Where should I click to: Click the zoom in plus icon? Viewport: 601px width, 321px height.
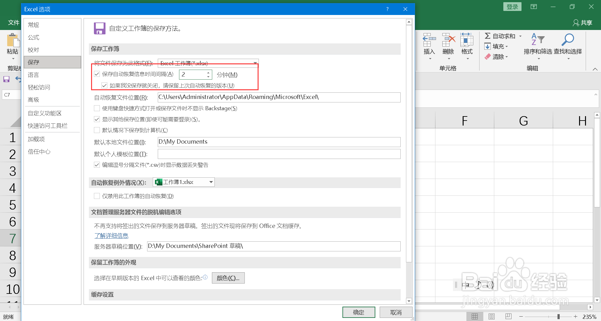click(x=575, y=317)
